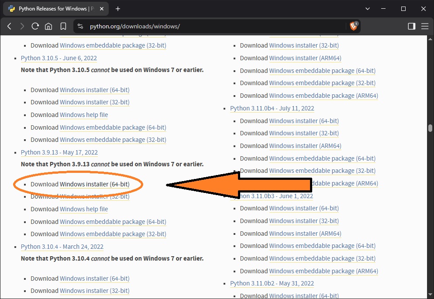
Task: Click the note 'Python 3.9.13 cannot be used on Windows 7'
Action: [x=112, y=164]
